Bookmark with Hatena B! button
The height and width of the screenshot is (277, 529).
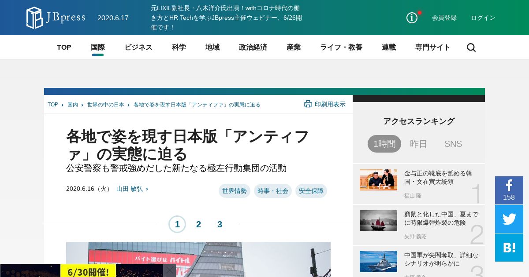click(x=509, y=248)
